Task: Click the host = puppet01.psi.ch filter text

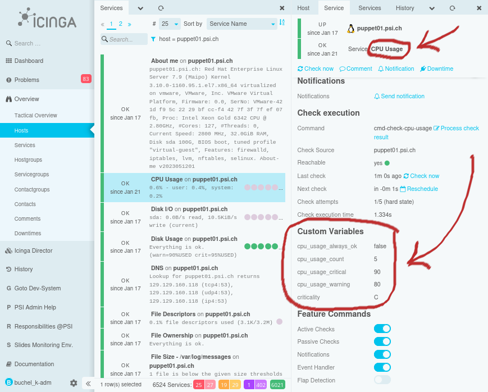Action: point(189,39)
